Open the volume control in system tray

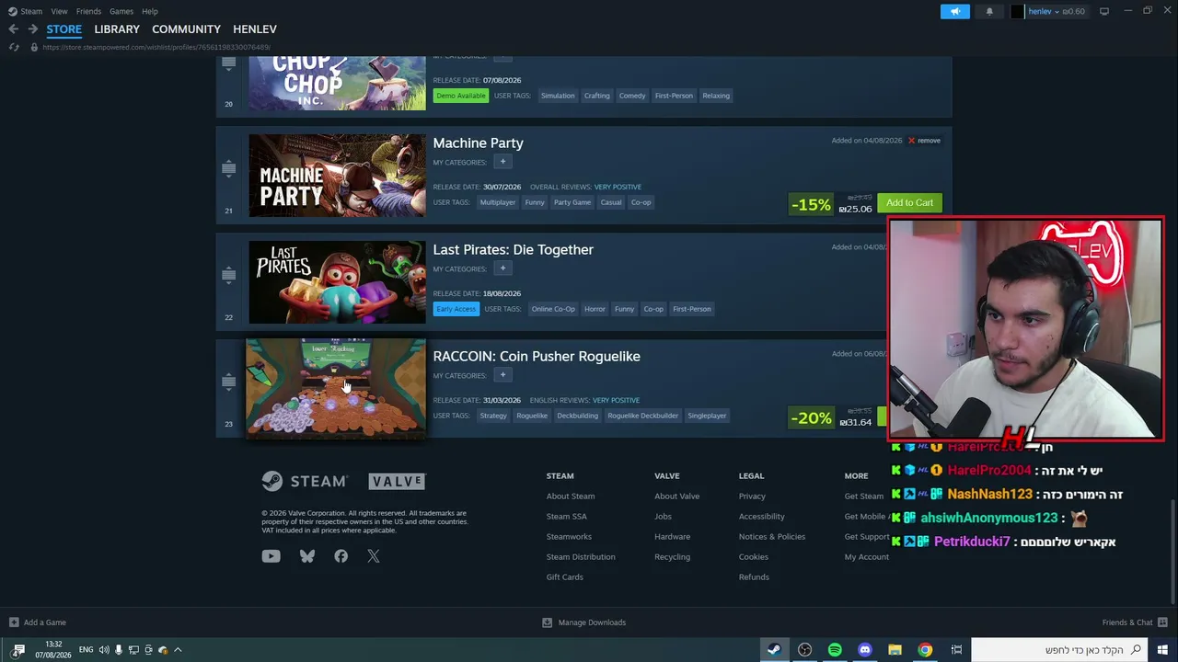104,650
